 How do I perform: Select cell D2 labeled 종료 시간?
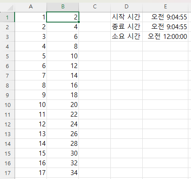click(x=126, y=27)
